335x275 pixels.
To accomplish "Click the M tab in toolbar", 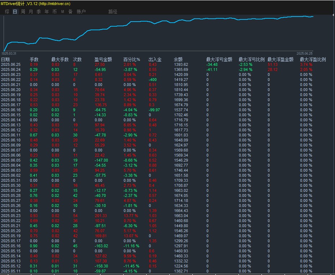I will [x=62, y=12].
